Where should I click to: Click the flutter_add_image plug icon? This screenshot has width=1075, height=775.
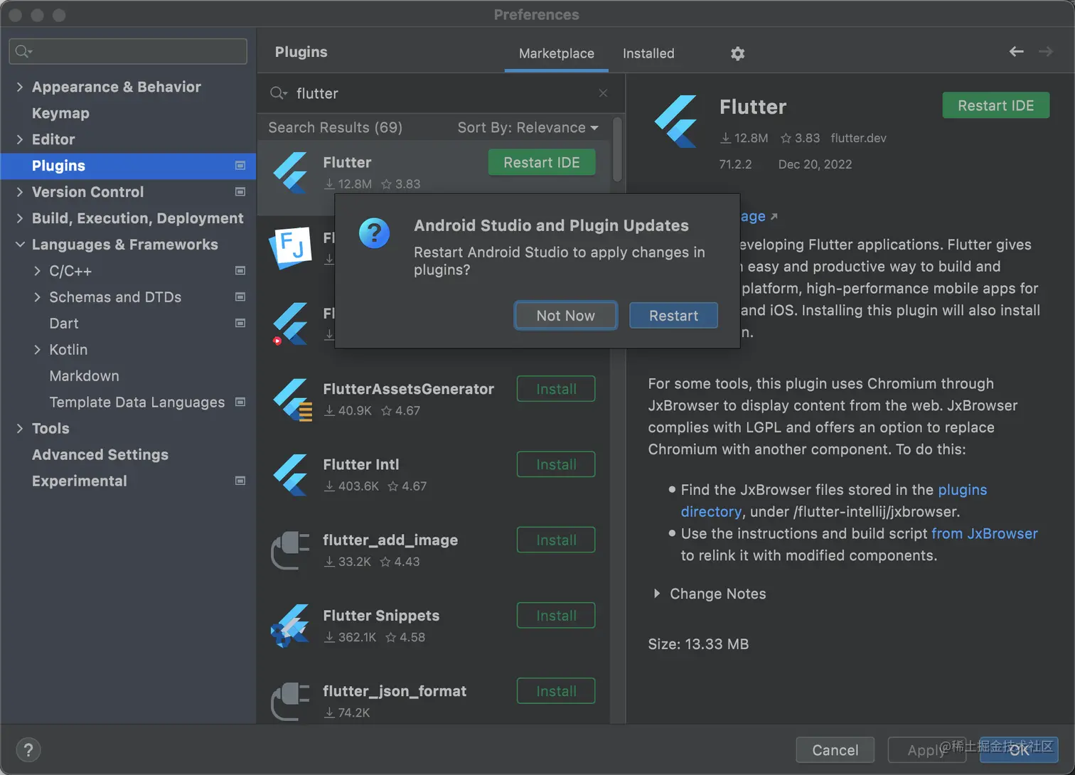point(290,550)
